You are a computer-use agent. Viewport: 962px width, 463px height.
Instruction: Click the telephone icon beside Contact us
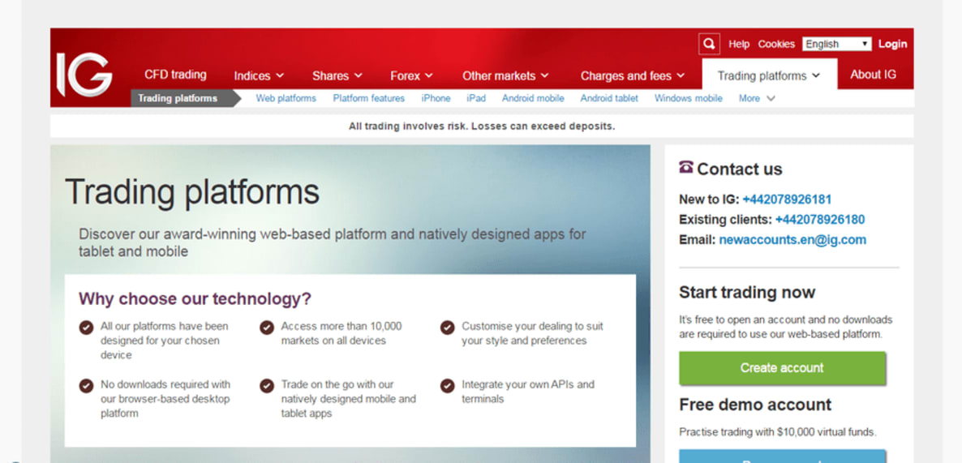(686, 167)
